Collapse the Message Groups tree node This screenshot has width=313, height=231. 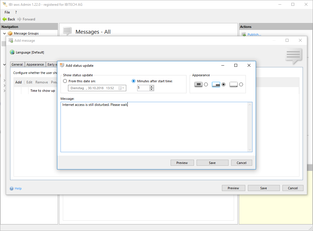(x=4, y=33)
